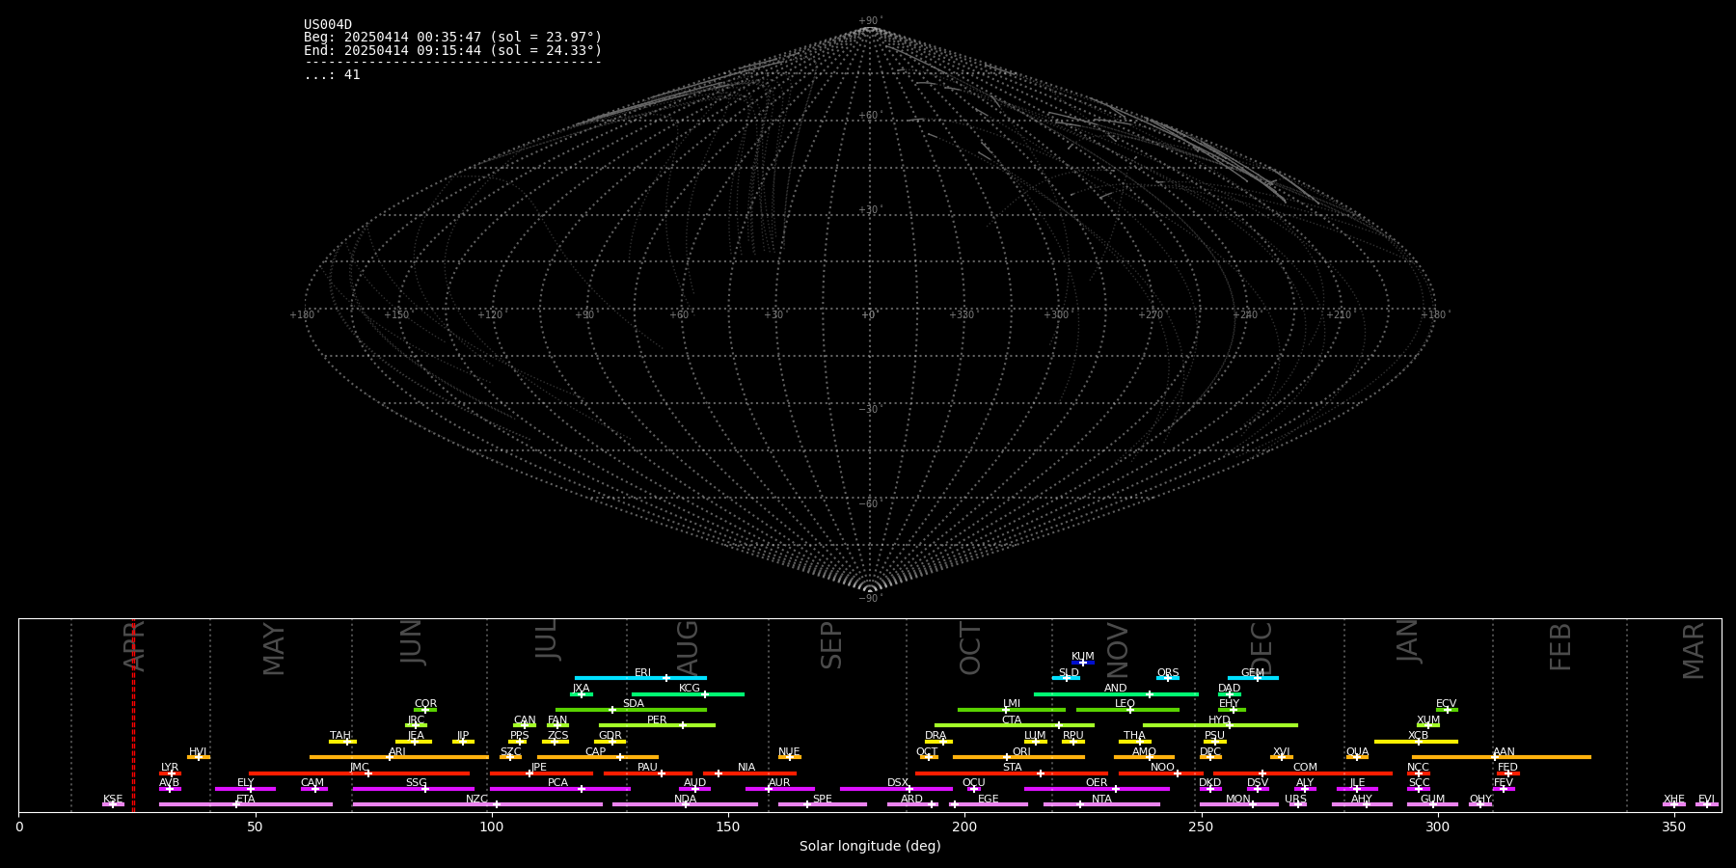The width and height of the screenshot is (1736, 868).
Task: Select the +90 label at the north pole
Action: click(x=870, y=21)
